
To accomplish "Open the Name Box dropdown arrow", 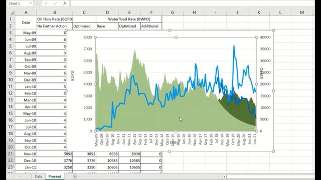I will tap(31, 3).
